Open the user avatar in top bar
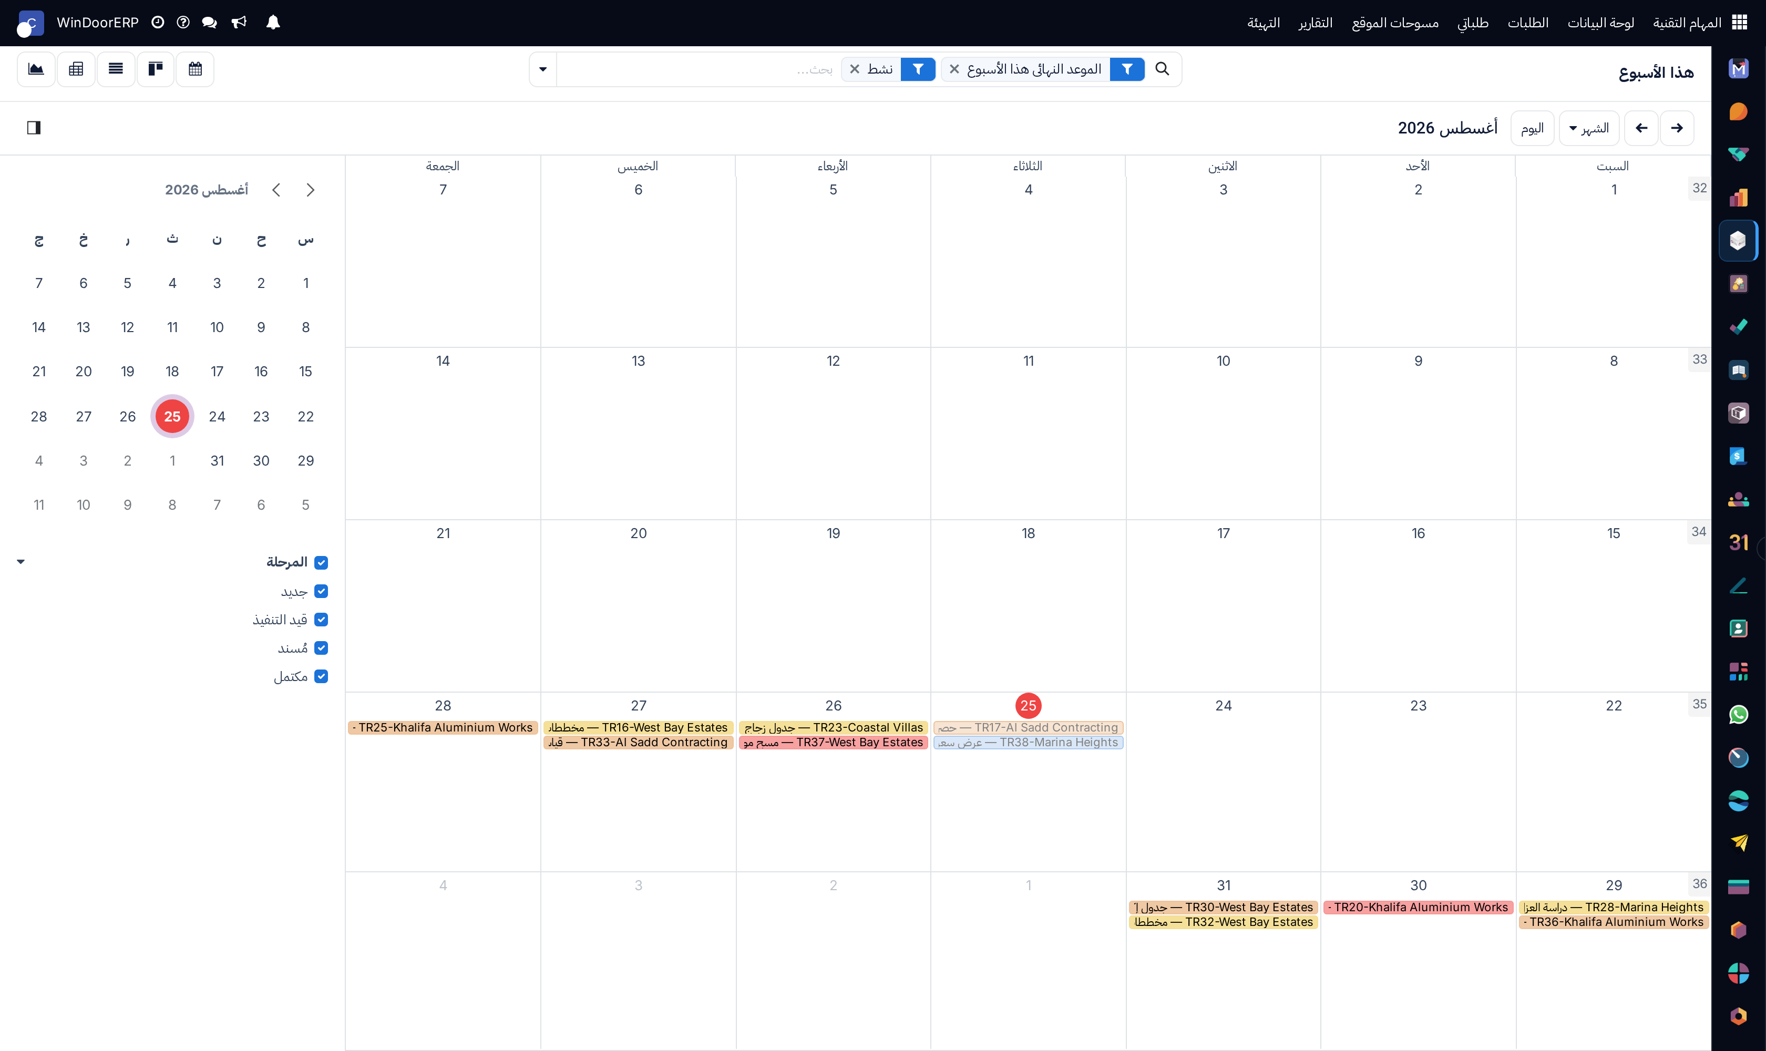The height and width of the screenshot is (1051, 1766). pyautogui.click(x=30, y=23)
